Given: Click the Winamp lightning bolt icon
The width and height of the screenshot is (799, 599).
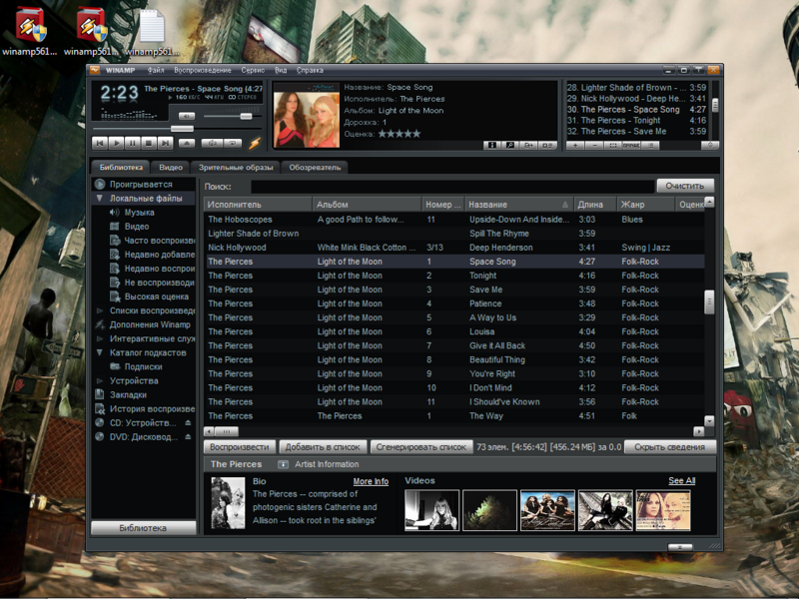Looking at the screenshot, I should [x=255, y=143].
